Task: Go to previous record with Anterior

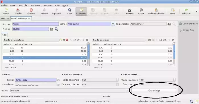Action: pos(44,11)
